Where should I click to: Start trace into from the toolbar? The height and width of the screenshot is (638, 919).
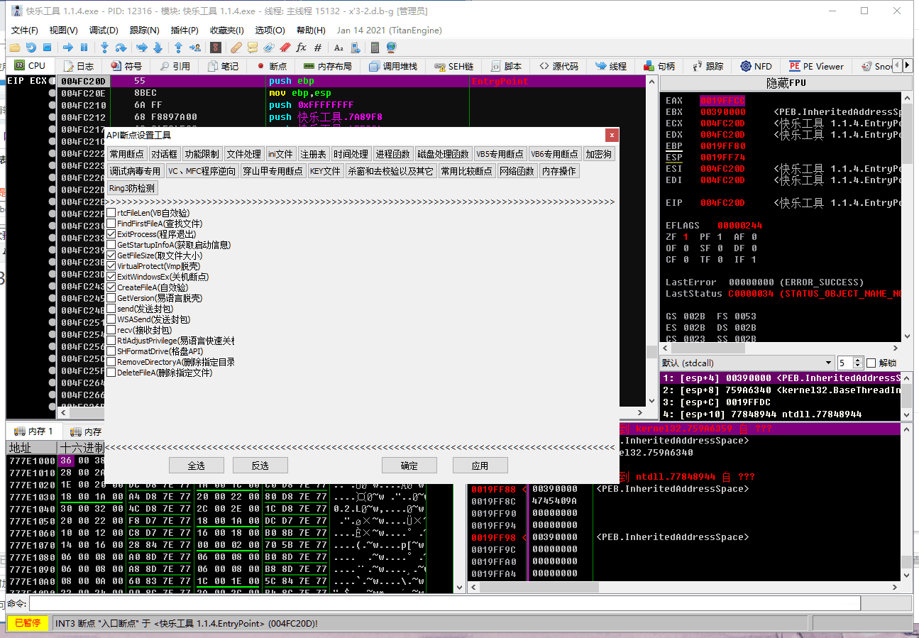pos(141,48)
